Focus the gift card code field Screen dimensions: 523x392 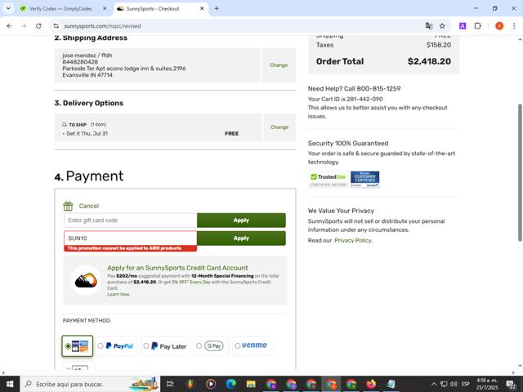[x=131, y=220]
